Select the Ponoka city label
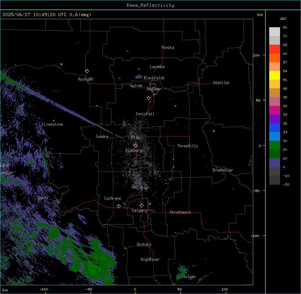Viewport: 301px width, 294px height. pyautogui.click(x=168, y=47)
